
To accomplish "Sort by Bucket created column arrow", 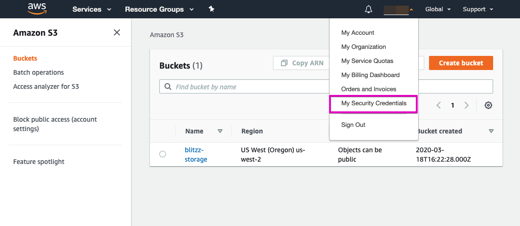I will [491, 131].
